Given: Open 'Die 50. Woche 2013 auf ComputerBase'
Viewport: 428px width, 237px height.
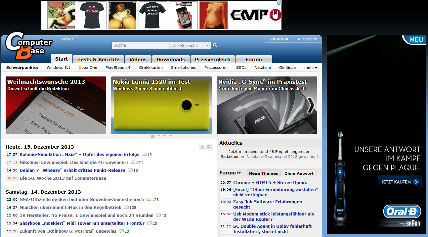Looking at the screenshot, I should pos(63,178).
